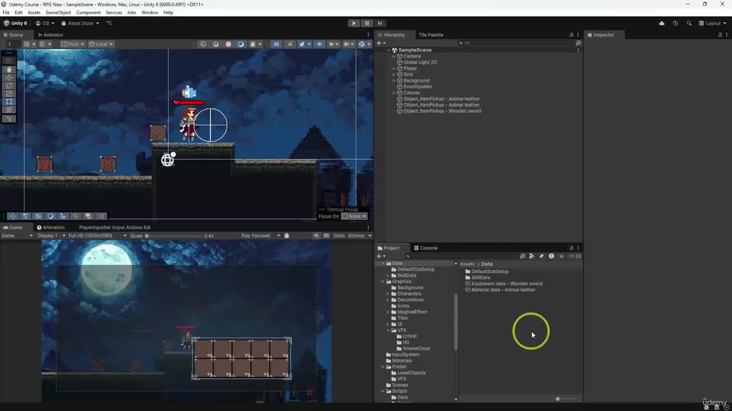Switch to the Animator tab

[x=50, y=35]
